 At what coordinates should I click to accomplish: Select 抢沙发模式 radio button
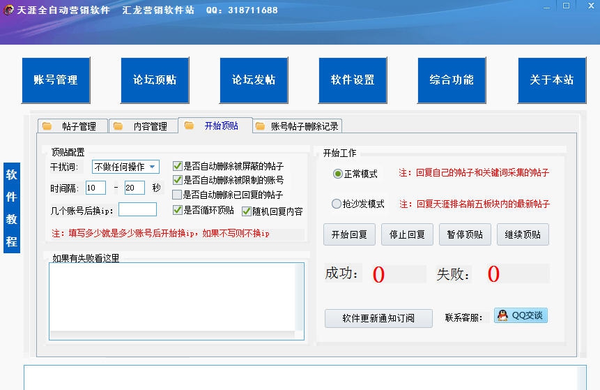coord(337,204)
